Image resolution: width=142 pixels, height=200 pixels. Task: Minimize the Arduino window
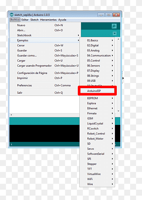point(101,15)
